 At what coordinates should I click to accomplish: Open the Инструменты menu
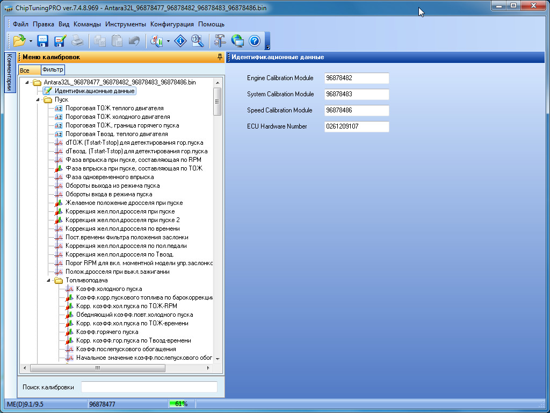pos(126,24)
